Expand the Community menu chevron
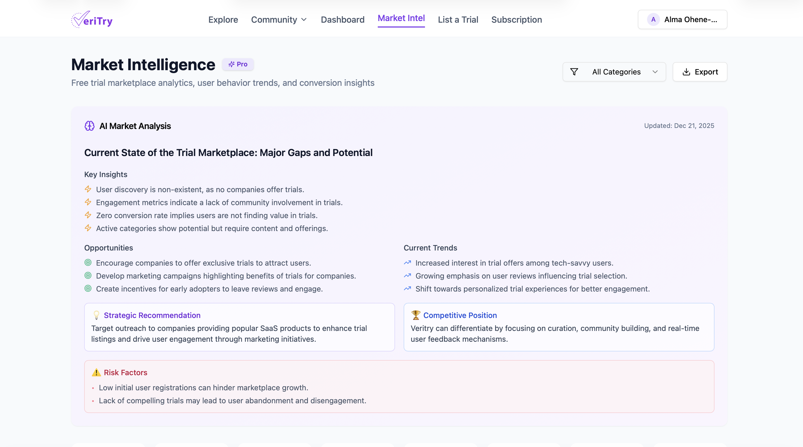Image resolution: width=803 pixels, height=447 pixels. [304, 20]
